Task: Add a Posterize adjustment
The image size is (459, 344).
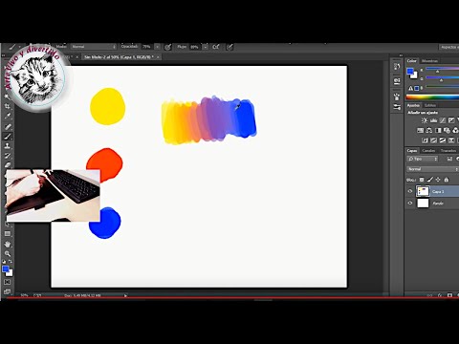Action: pos(433,140)
